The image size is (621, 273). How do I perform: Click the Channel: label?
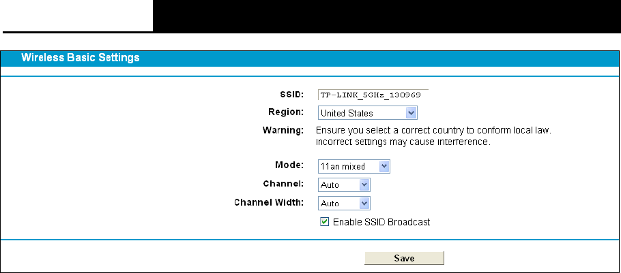pos(283,184)
